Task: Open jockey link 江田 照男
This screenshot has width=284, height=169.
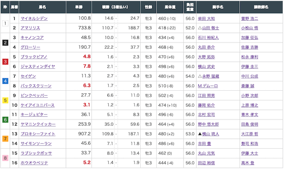Action: (206, 96)
